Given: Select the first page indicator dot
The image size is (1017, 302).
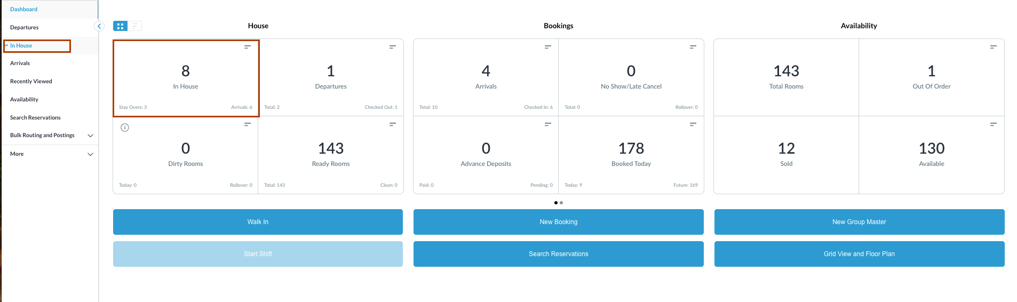Looking at the screenshot, I should (x=556, y=203).
